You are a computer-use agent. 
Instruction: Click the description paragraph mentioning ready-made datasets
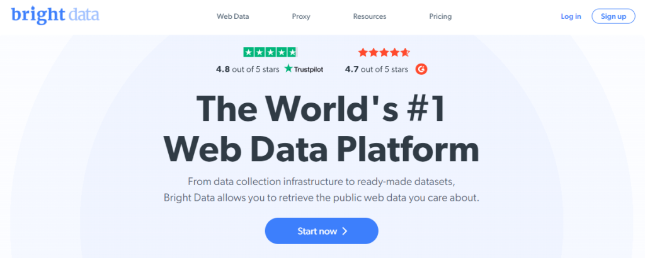click(x=322, y=189)
